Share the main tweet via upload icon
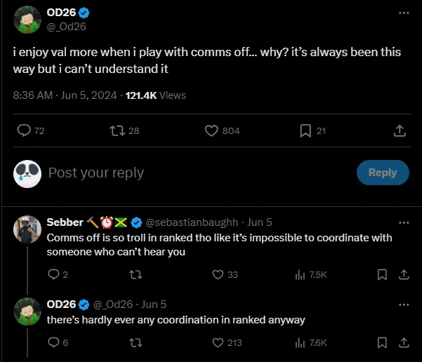The height and width of the screenshot is (362, 422). (400, 130)
